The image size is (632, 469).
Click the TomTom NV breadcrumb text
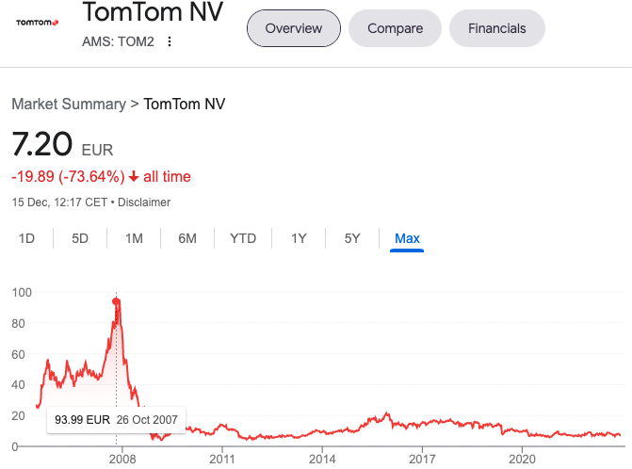(185, 104)
